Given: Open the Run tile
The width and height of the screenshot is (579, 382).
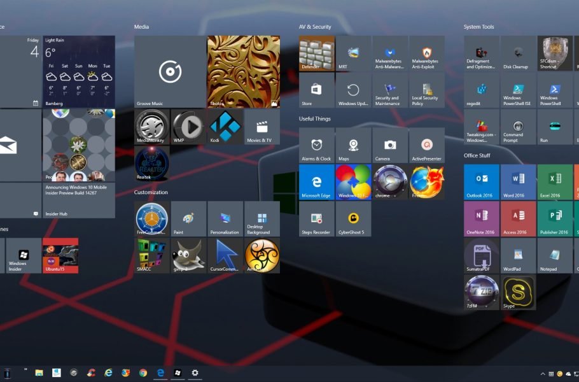Looking at the screenshot, I should [555, 127].
